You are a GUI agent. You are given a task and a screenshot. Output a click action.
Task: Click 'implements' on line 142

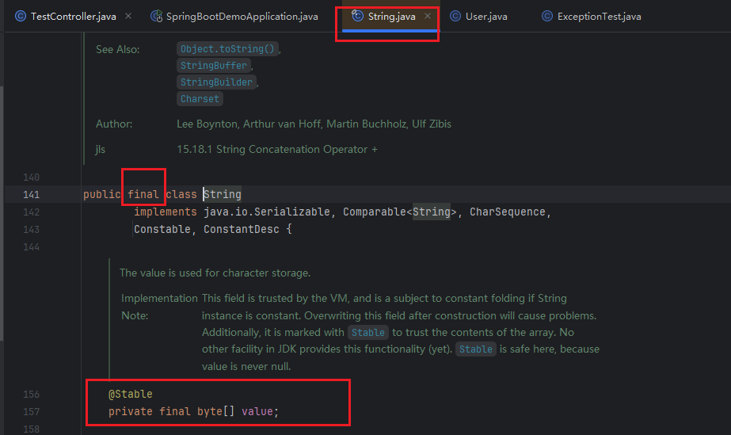166,212
